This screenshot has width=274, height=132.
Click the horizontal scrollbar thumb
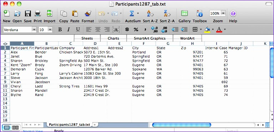(182, 125)
